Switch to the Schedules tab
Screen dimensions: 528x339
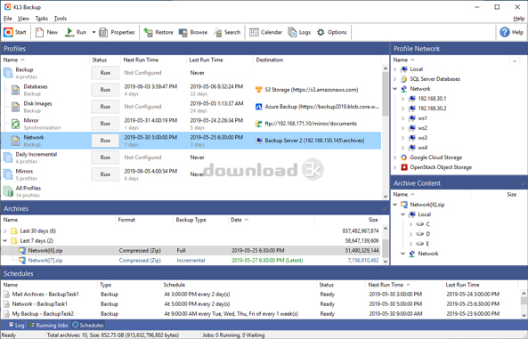tap(88, 325)
